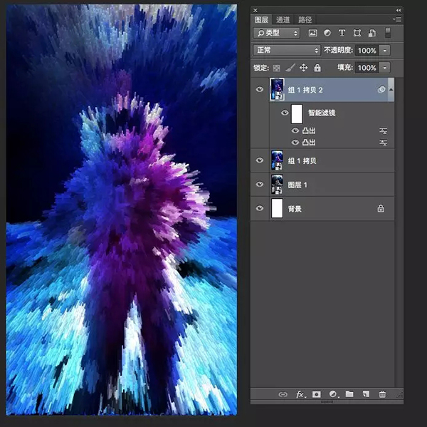This screenshot has width=427, height=427.
Task: Toggle the layer filter on/off switch
Action: pyautogui.click(x=388, y=33)
